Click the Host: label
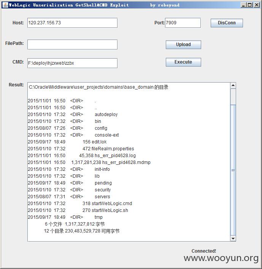Image resolution: width=262 pixels, height=269 pixels. [18, 23]
